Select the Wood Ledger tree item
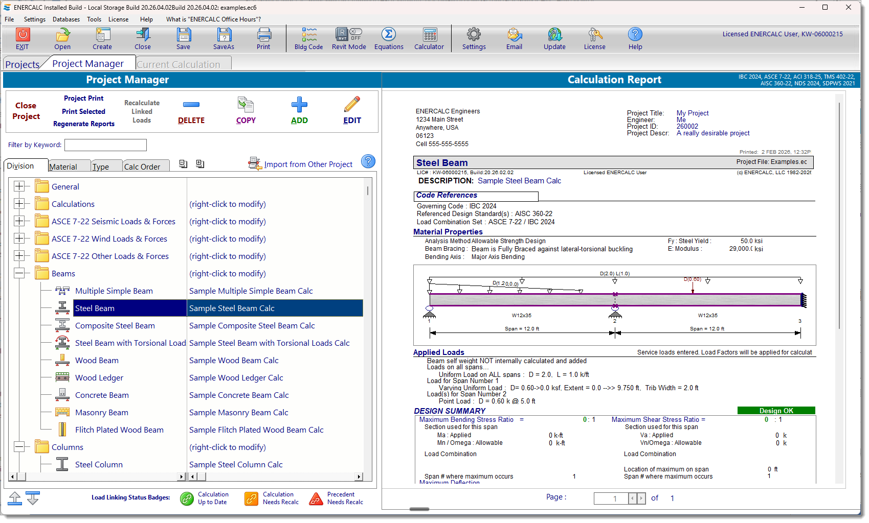 [x=99, y=377]
